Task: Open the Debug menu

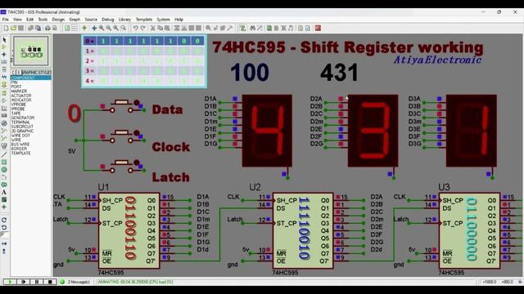Action: (108, 20)
